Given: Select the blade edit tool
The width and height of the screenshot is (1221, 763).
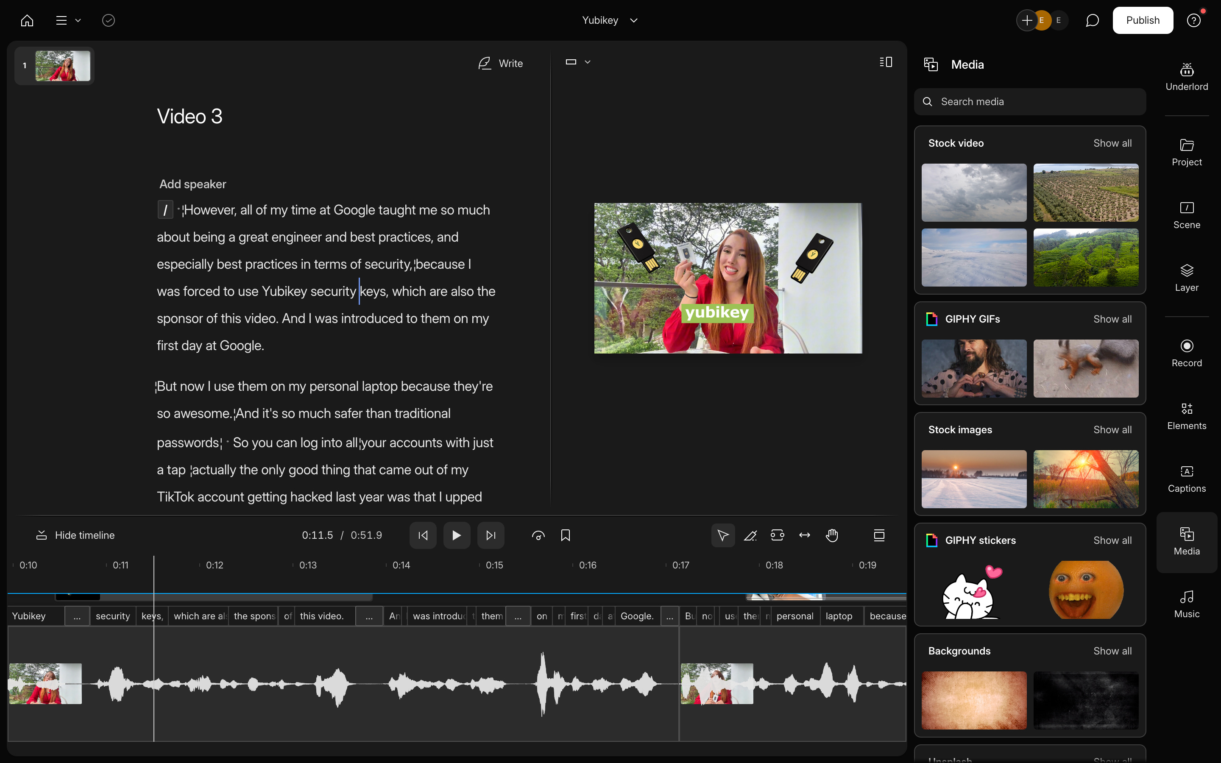Looking at the screenshot, I should tap(750, 535).
